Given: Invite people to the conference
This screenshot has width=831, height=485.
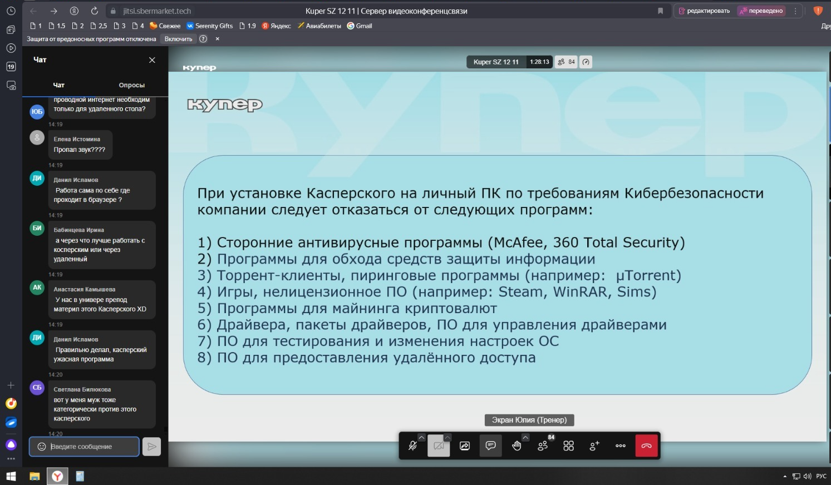Looking at the screenshot, I should 594,446.
